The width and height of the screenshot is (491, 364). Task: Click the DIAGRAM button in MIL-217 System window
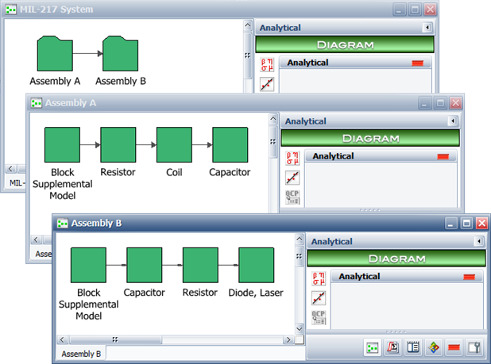coord(345,44)
